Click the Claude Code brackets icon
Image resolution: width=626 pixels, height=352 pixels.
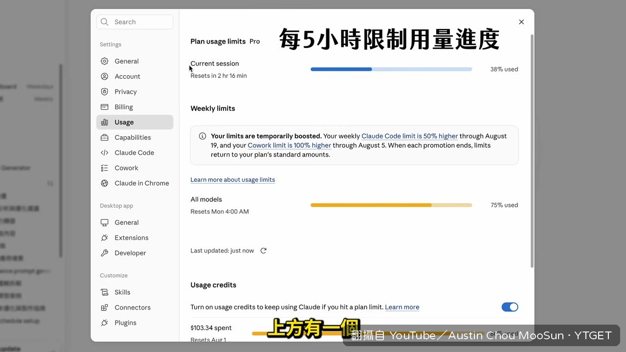(x=104, y=153)
